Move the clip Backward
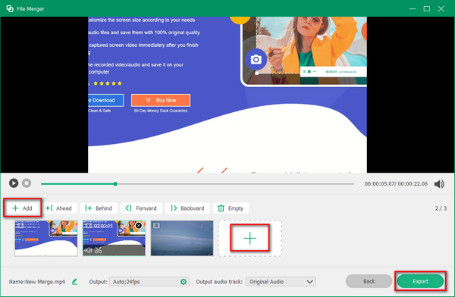 tap(187, 208)
